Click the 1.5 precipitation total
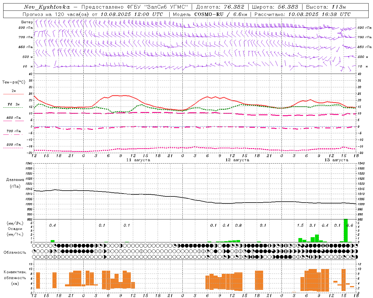 (300, 225)
